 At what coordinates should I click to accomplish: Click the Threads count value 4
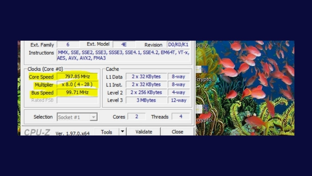tap(180, 116)
